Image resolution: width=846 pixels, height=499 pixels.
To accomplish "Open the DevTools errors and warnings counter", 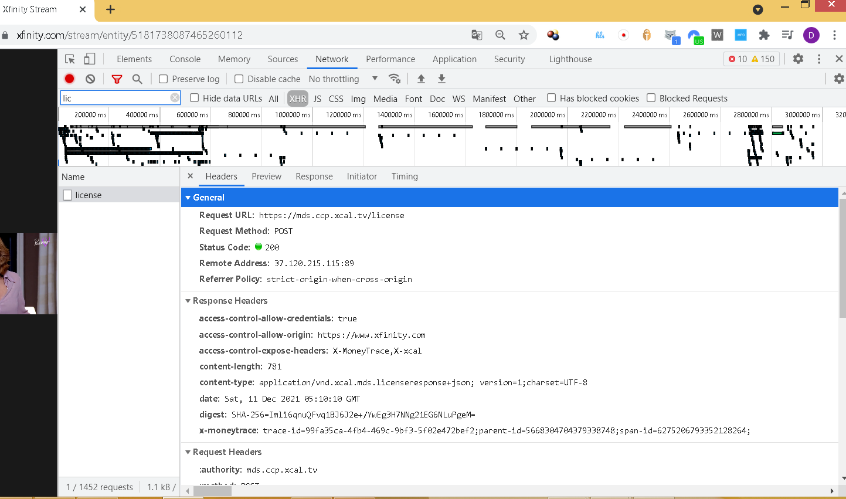I will click(x=751, y=59).
